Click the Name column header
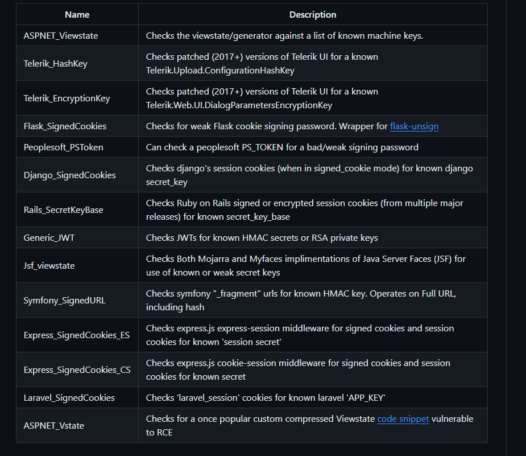Viewport: 526px width, 456px height. click(77, 15)
